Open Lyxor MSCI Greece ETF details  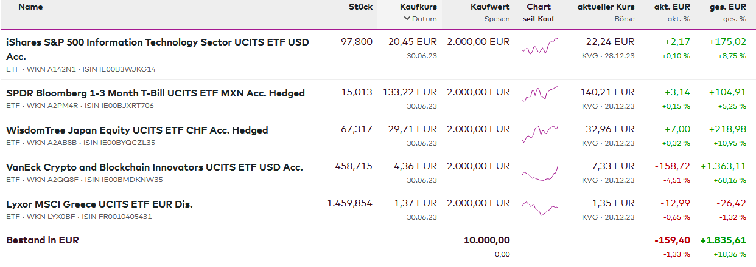[99, 204]
